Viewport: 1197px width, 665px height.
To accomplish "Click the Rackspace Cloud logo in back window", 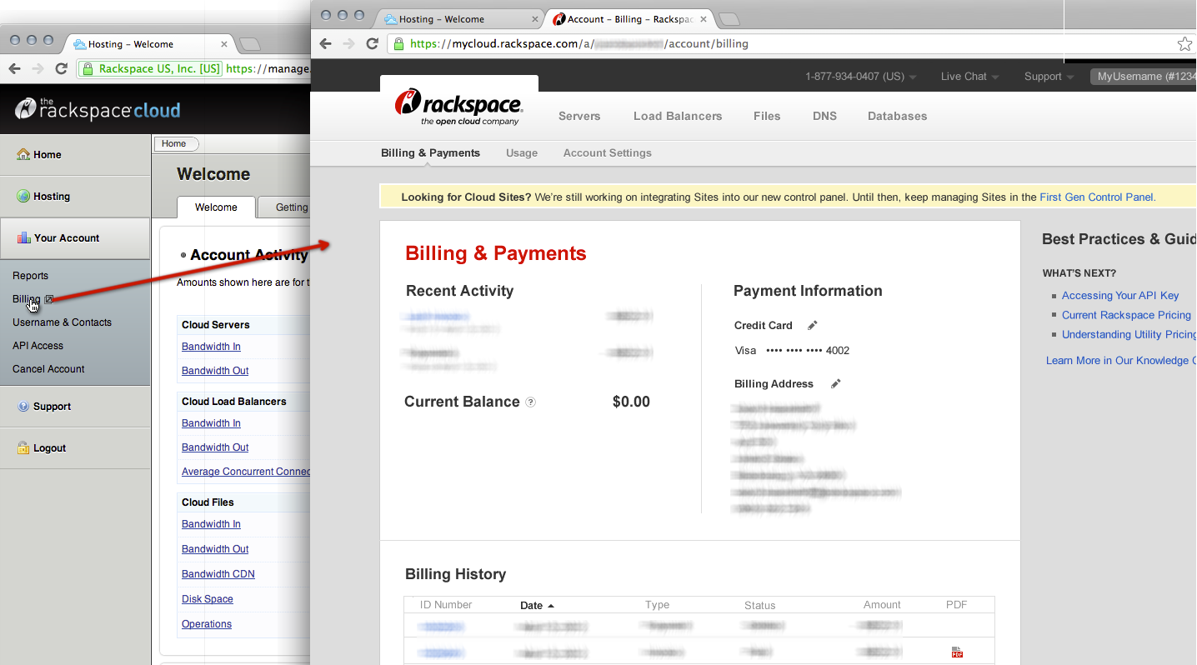I will pyautogui.click(x=98, y=109).
